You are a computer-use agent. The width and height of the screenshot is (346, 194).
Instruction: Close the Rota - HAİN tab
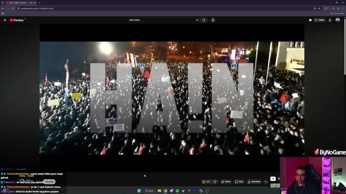point(35,3)
